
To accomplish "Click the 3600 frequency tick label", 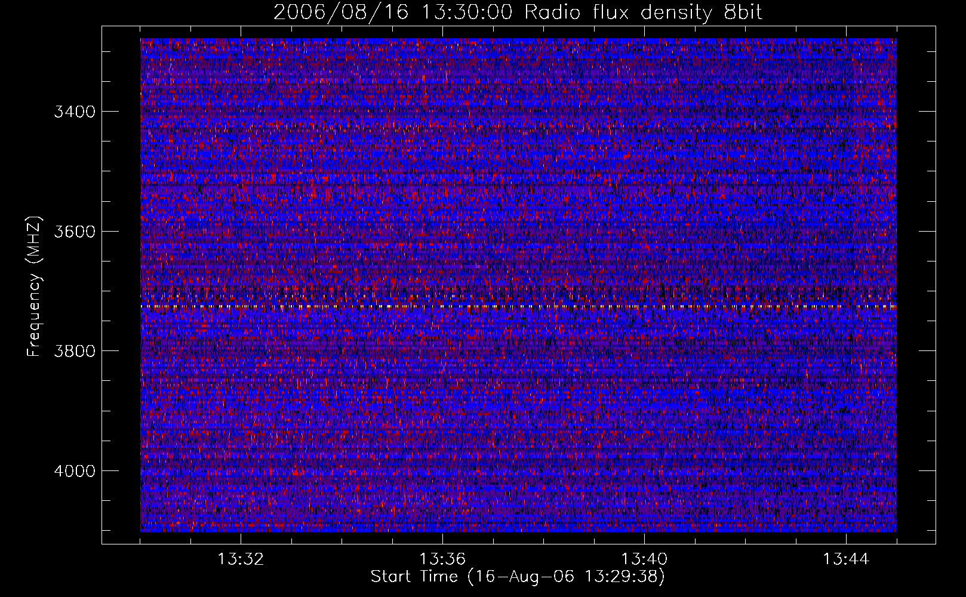I will tap(75, 232).
